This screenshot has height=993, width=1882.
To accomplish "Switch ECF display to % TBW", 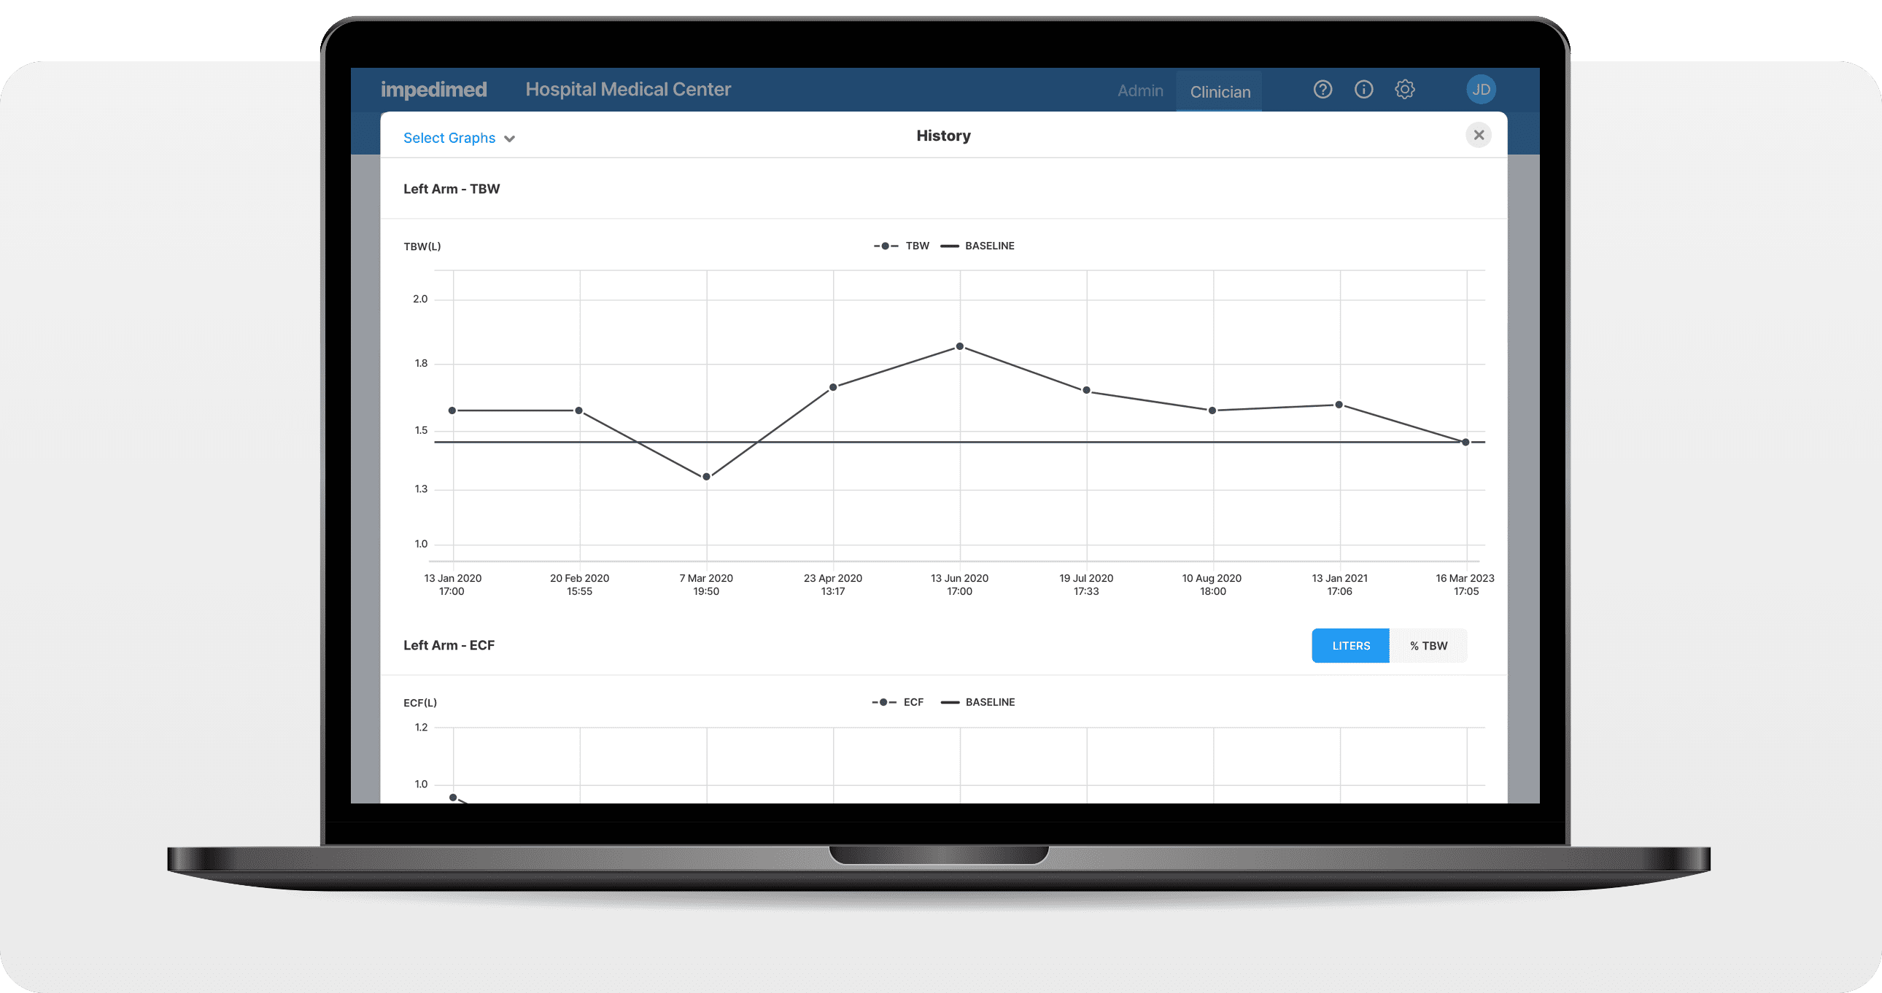I will 1430,645.
